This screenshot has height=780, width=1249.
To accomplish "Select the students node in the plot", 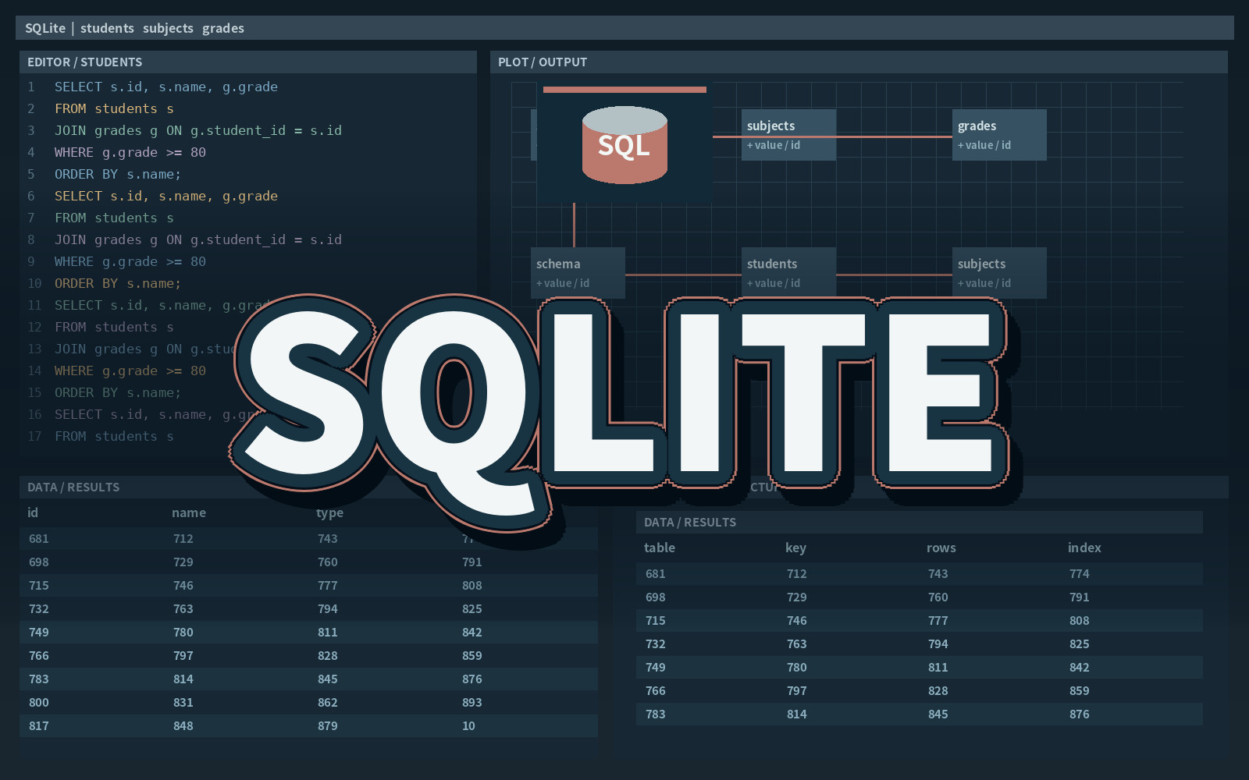I will click(x=788, y=273).
